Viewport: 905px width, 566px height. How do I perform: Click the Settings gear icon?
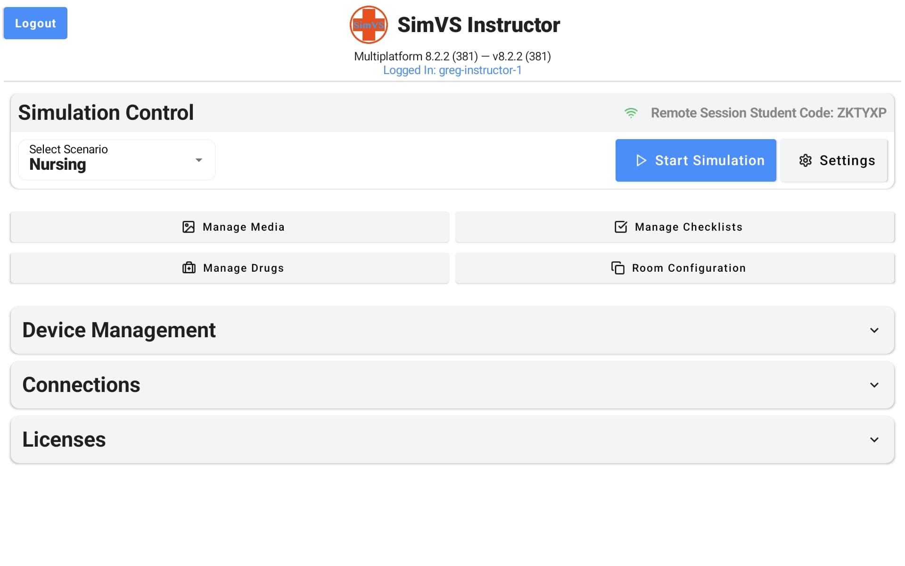pos(805,160)
